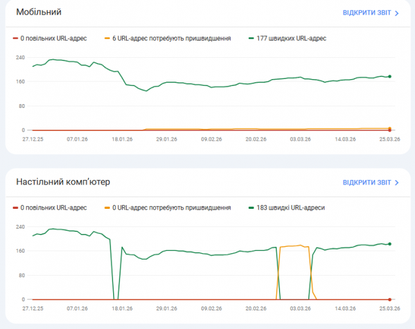Image resolution: width=415 pixels, height=329 pixels.
Task: Open the Мобільний report link
Action: pyautogui.click(x=367, y=13)
